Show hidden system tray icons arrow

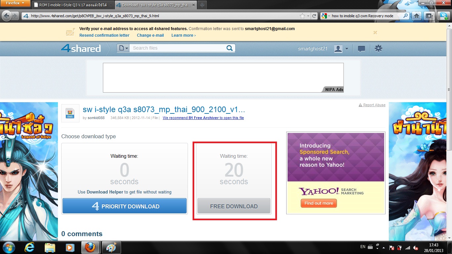(x=384, y=247)
